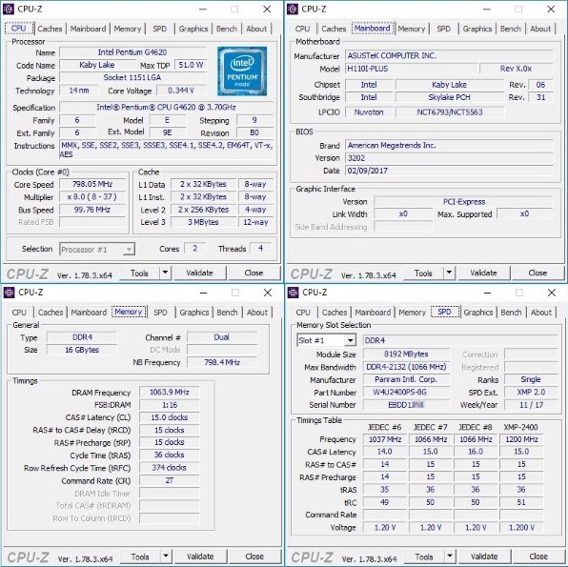Expand the Tools arrow in the SPD window
Screen dimensions: 568x567
[x=450, y=557]
